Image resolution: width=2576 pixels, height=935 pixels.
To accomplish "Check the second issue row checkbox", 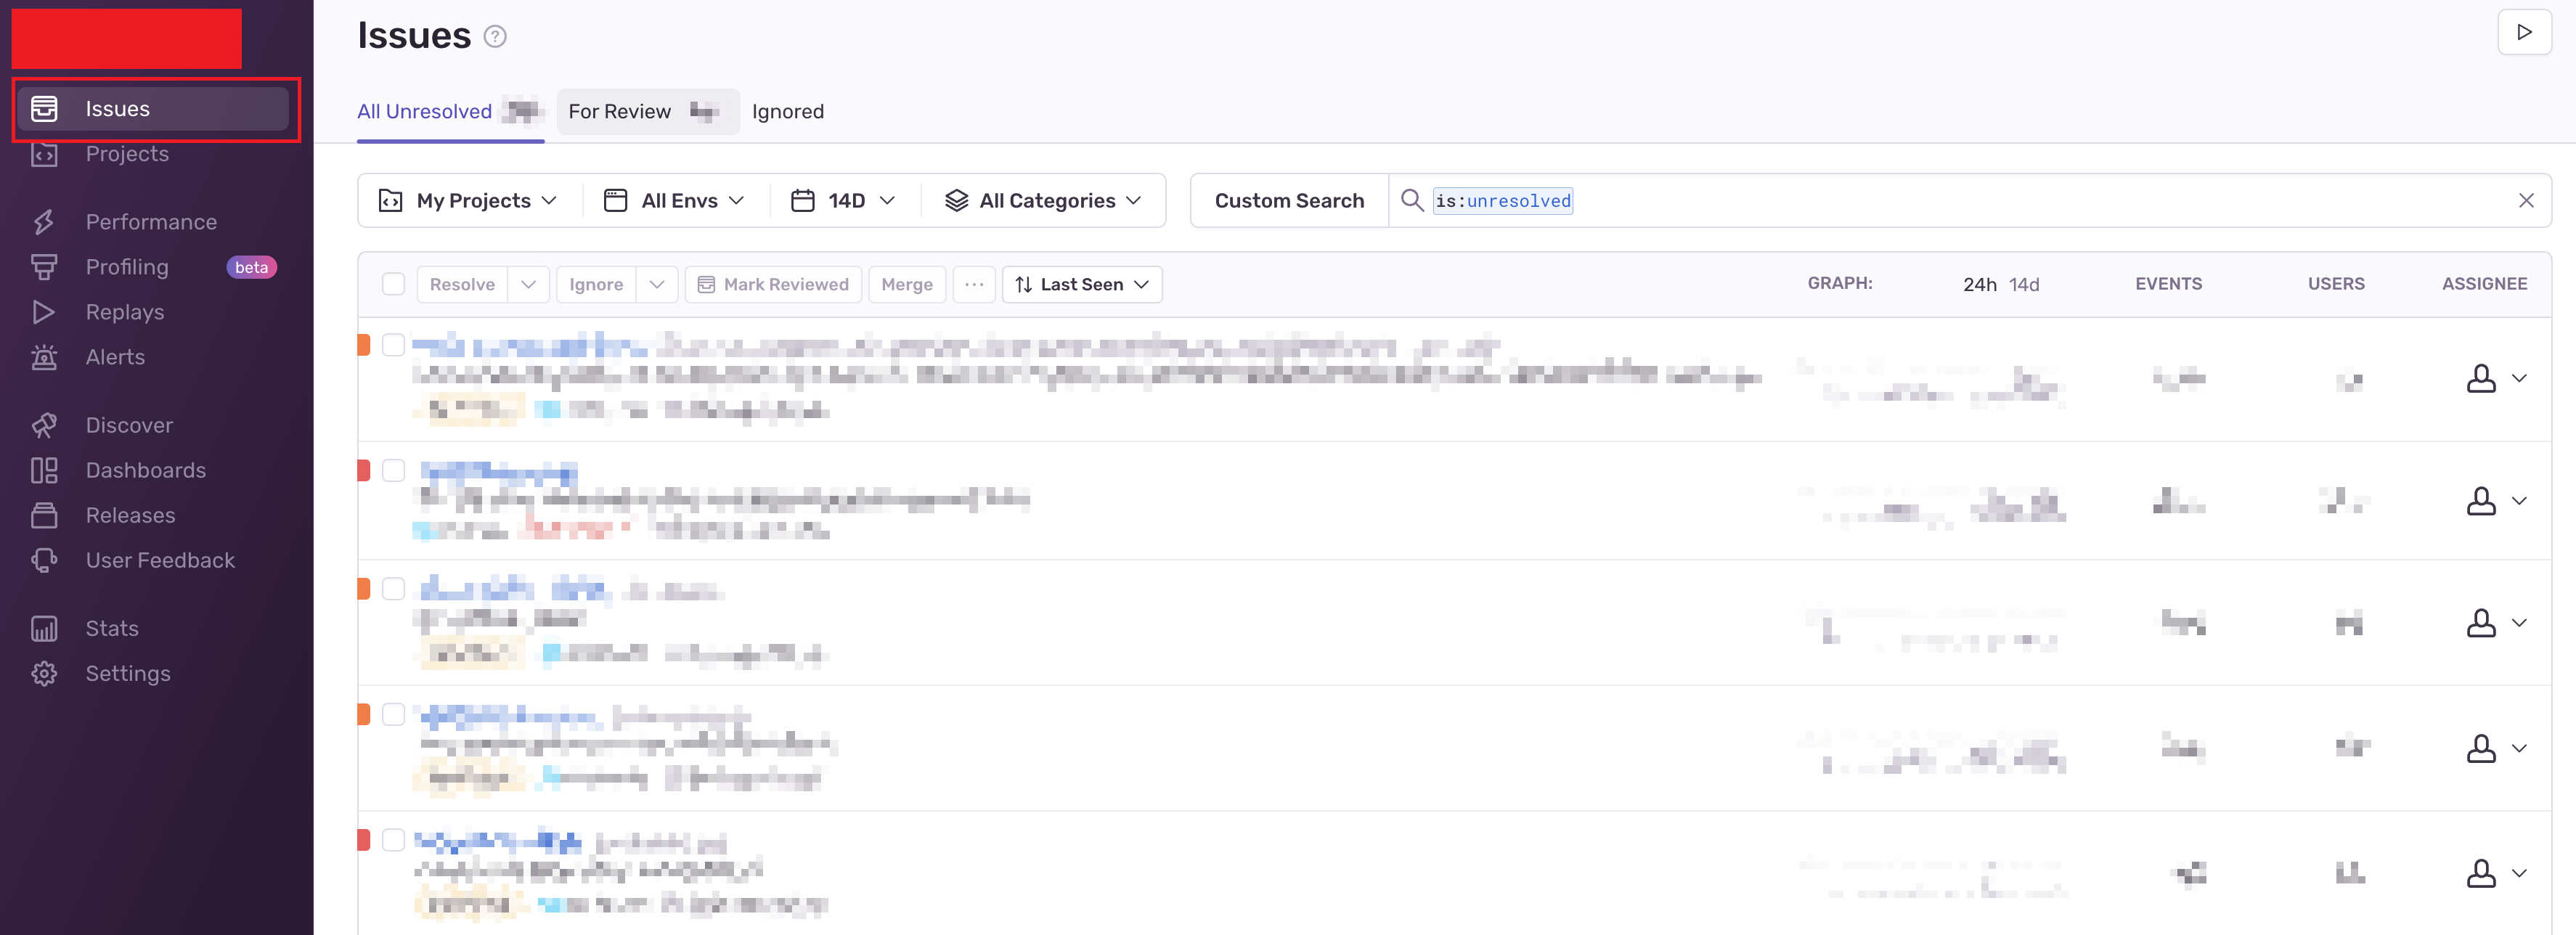I will coord(393,470).
